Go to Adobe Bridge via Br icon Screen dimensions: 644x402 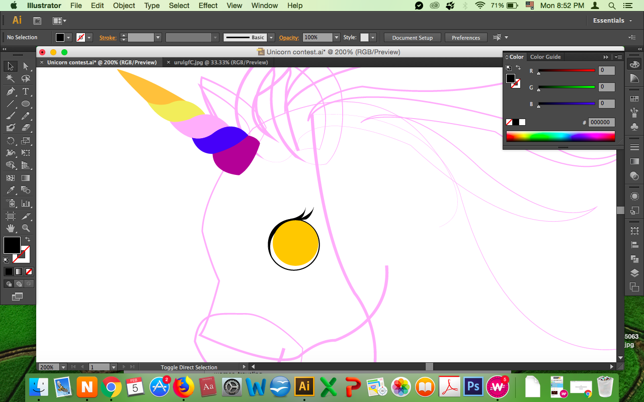pyautogui.click(x=37, y=21)
